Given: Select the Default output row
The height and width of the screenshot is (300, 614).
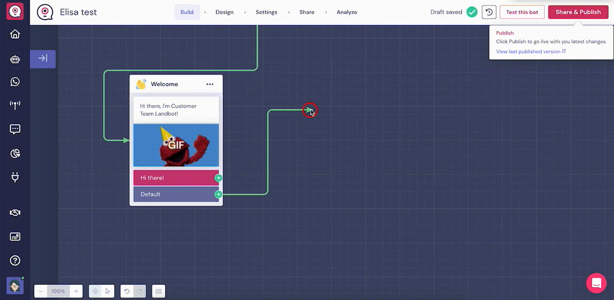Looking at the screenshot, I should pyautogui.click(x=176, y=194).
